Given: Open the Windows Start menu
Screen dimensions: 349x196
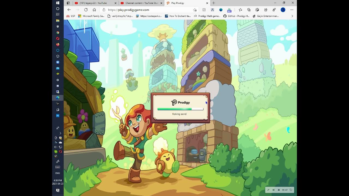Looking at the screenshot, I should pyautogui.click(x=58, y=3).
